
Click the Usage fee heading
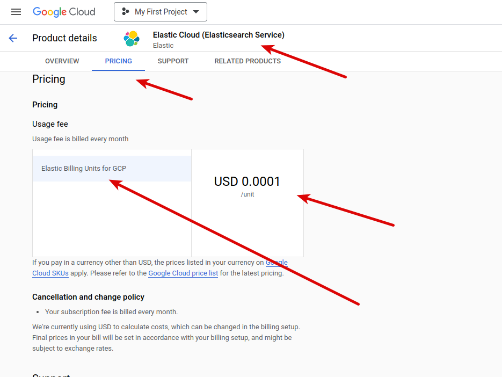coord(50,124)
